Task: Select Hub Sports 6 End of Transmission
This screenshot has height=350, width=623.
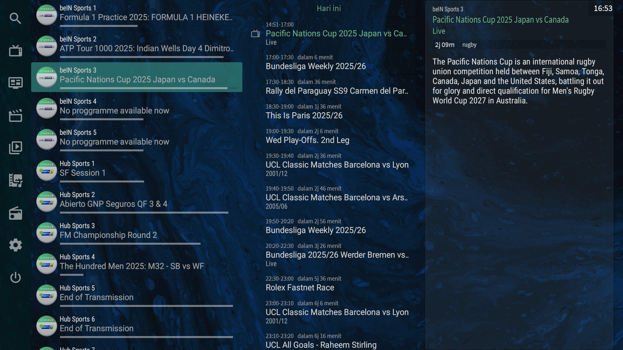Action: coord(137,326)
